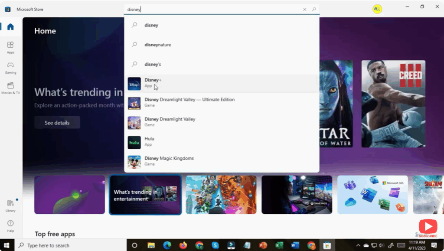
Task: Select the Disney+ app suggestion
Action: [x=222, y=84]
